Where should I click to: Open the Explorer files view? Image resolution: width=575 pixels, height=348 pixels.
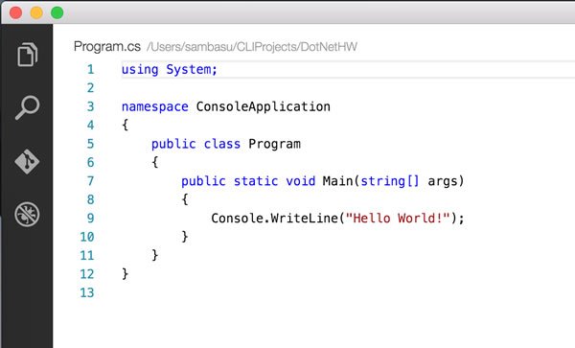27,55
